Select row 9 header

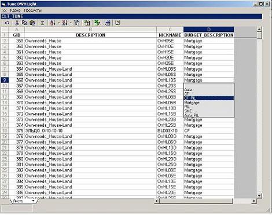pyautogui.click(x=5, y=80)
